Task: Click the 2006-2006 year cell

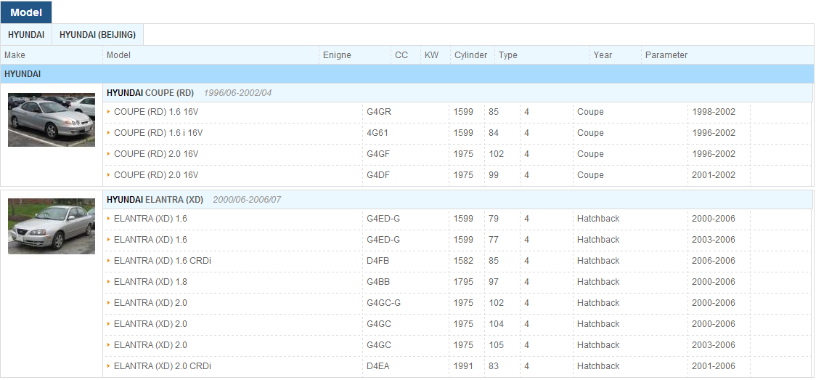Action: pos(714,262)
